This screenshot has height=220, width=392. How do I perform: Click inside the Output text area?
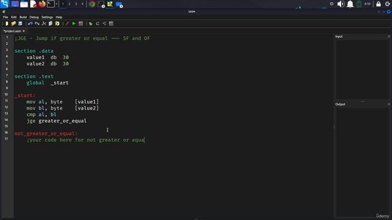(362, 162)
